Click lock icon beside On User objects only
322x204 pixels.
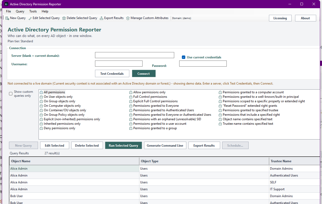[41, 97]
